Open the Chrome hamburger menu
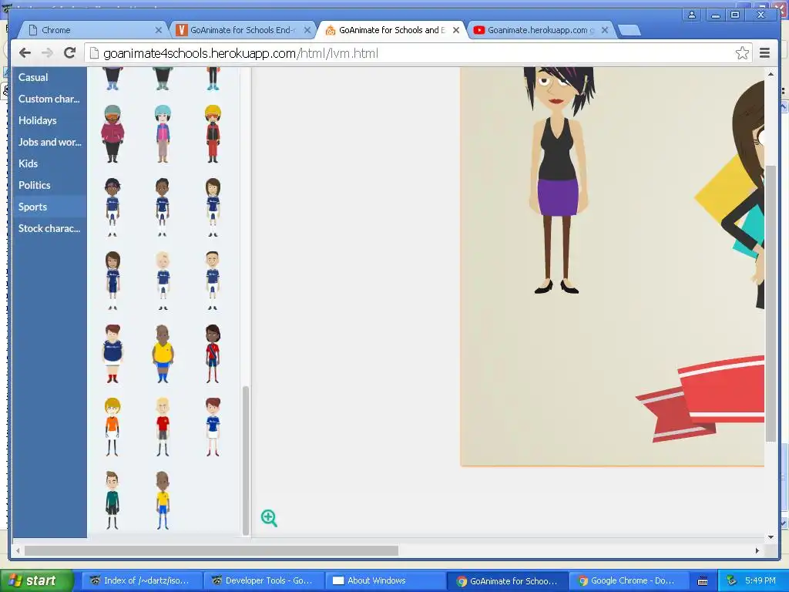 [x=765, y=53]
